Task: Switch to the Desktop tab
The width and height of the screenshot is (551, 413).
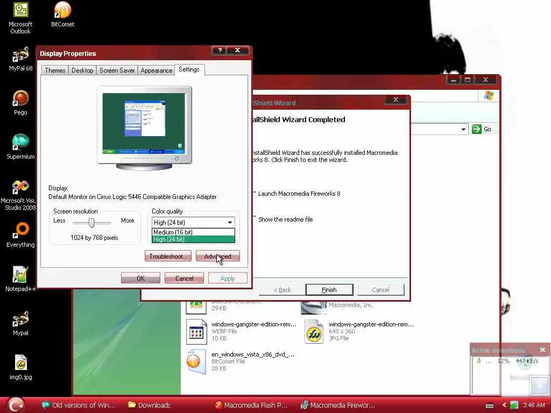Action: click(x=82, y=70)
